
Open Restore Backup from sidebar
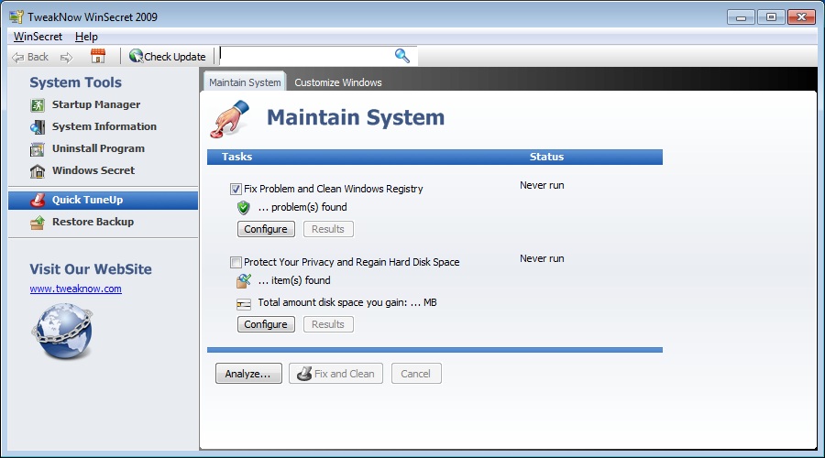click(x=93, y=222)
